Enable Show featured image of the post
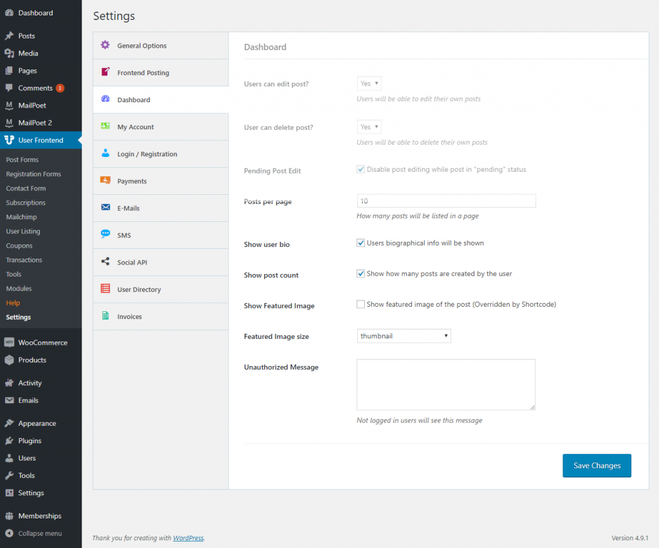 click(x=361, y=304)
